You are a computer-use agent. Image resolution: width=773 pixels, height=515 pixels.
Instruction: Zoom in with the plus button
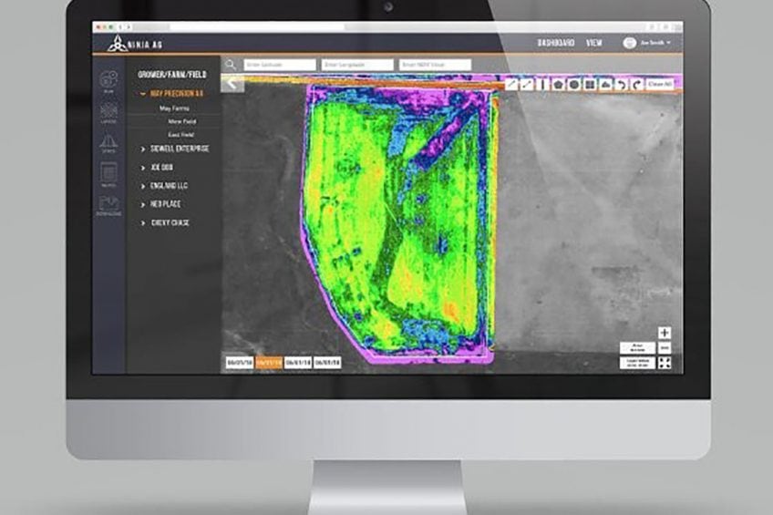tap(665, 333)
